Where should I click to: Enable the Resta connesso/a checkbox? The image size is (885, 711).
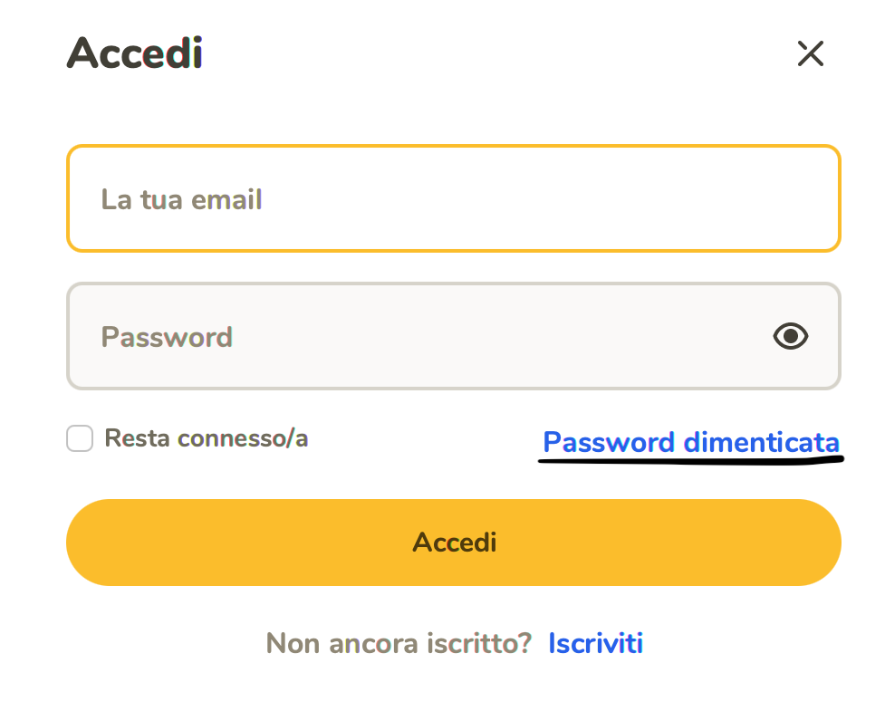click(80, 438)
